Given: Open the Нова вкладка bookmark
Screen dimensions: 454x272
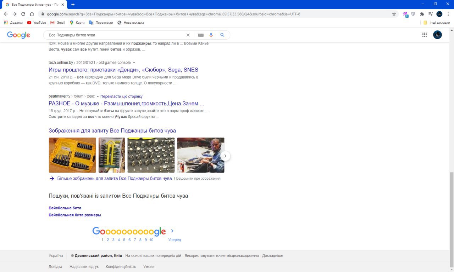Looking at the screenshot, I should tap(131, 23).
